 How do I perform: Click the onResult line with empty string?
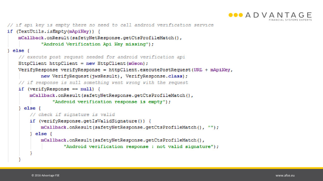coord(130,128)
